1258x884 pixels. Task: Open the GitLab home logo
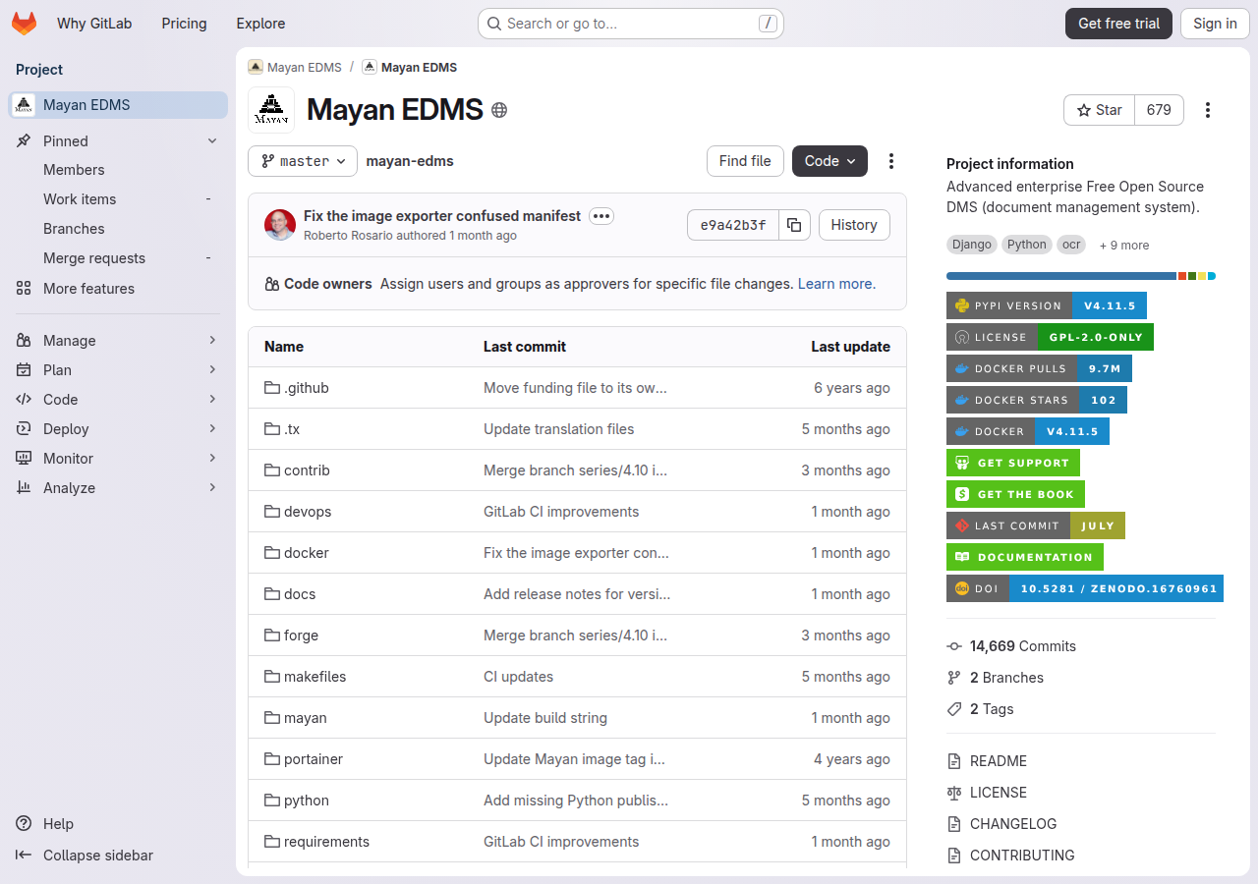tap(24, 24)
